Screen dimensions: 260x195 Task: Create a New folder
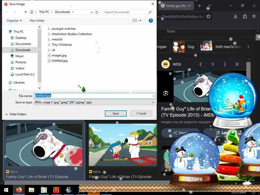tap(37, 21)
